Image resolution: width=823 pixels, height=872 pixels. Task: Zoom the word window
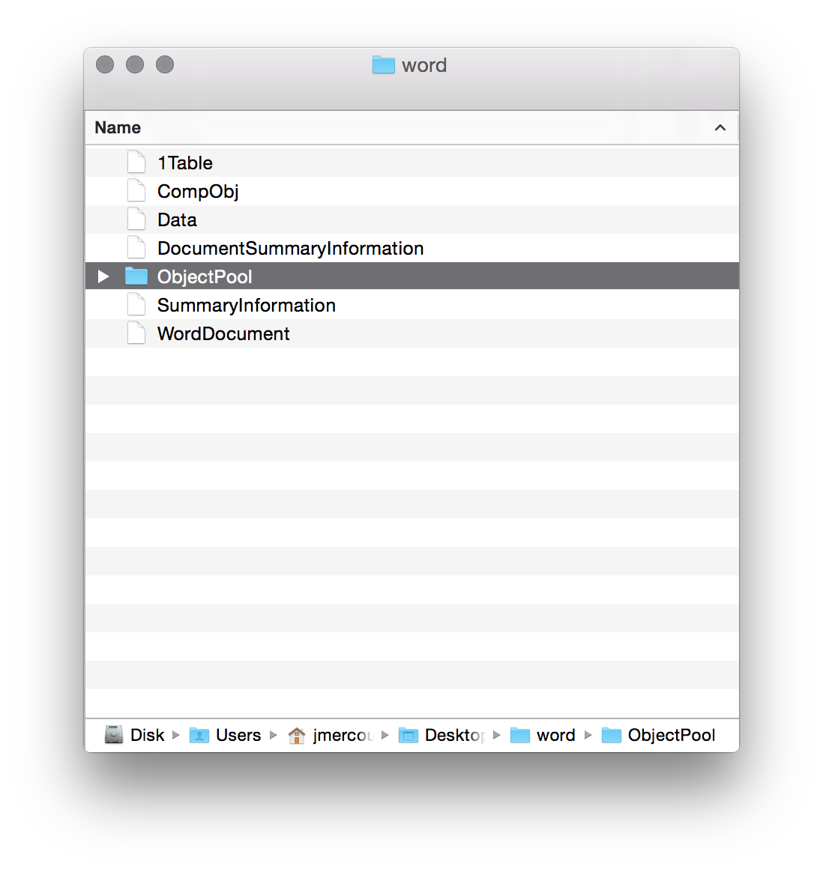click(165, 64)
